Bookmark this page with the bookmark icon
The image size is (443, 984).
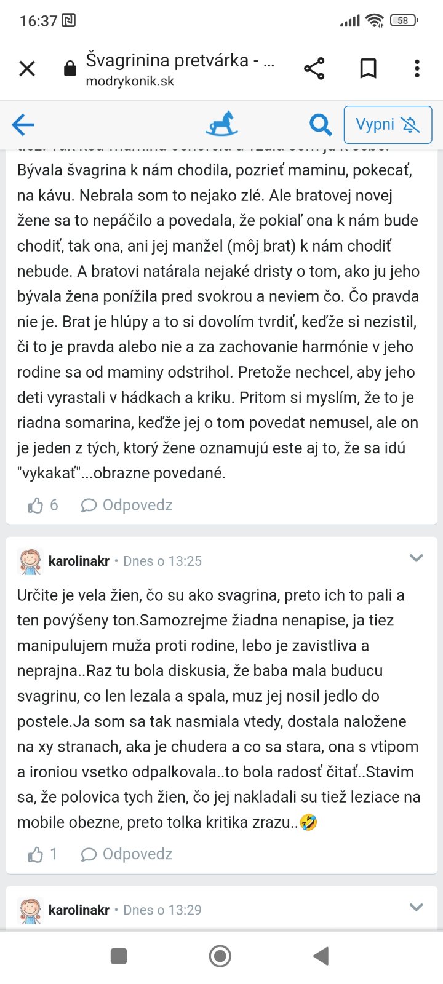tap(368, 68)
